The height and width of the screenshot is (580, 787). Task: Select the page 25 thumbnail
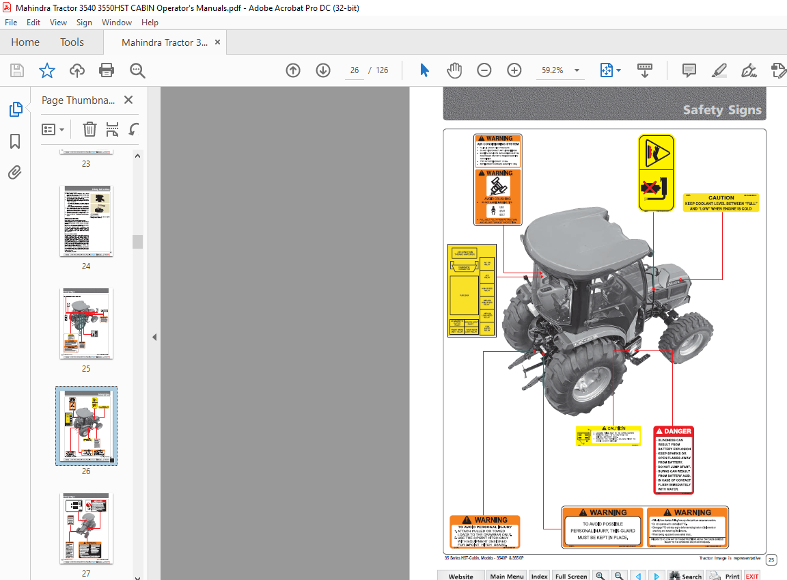[x=86, y=323]
